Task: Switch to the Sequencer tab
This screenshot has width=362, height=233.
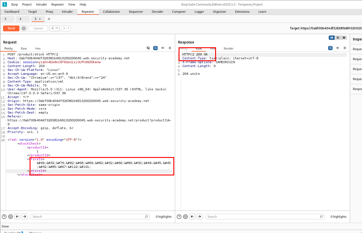Action: pos(136,12)
